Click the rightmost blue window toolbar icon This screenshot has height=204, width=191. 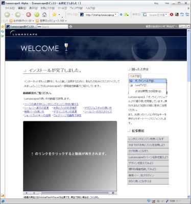[187, 15]
